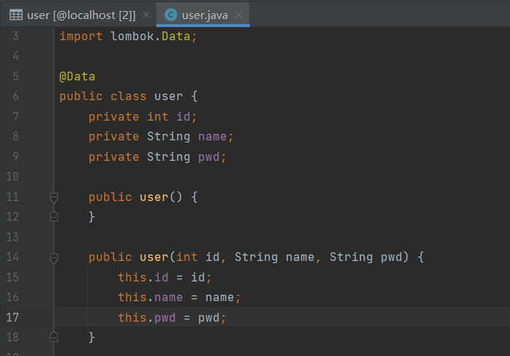
Task: Click 'this.pwd' on line 17
Action: tap(147, 317)
